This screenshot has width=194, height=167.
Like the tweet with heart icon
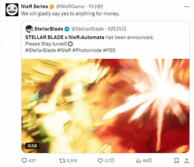pyautogui.click(x=100, y=161)
